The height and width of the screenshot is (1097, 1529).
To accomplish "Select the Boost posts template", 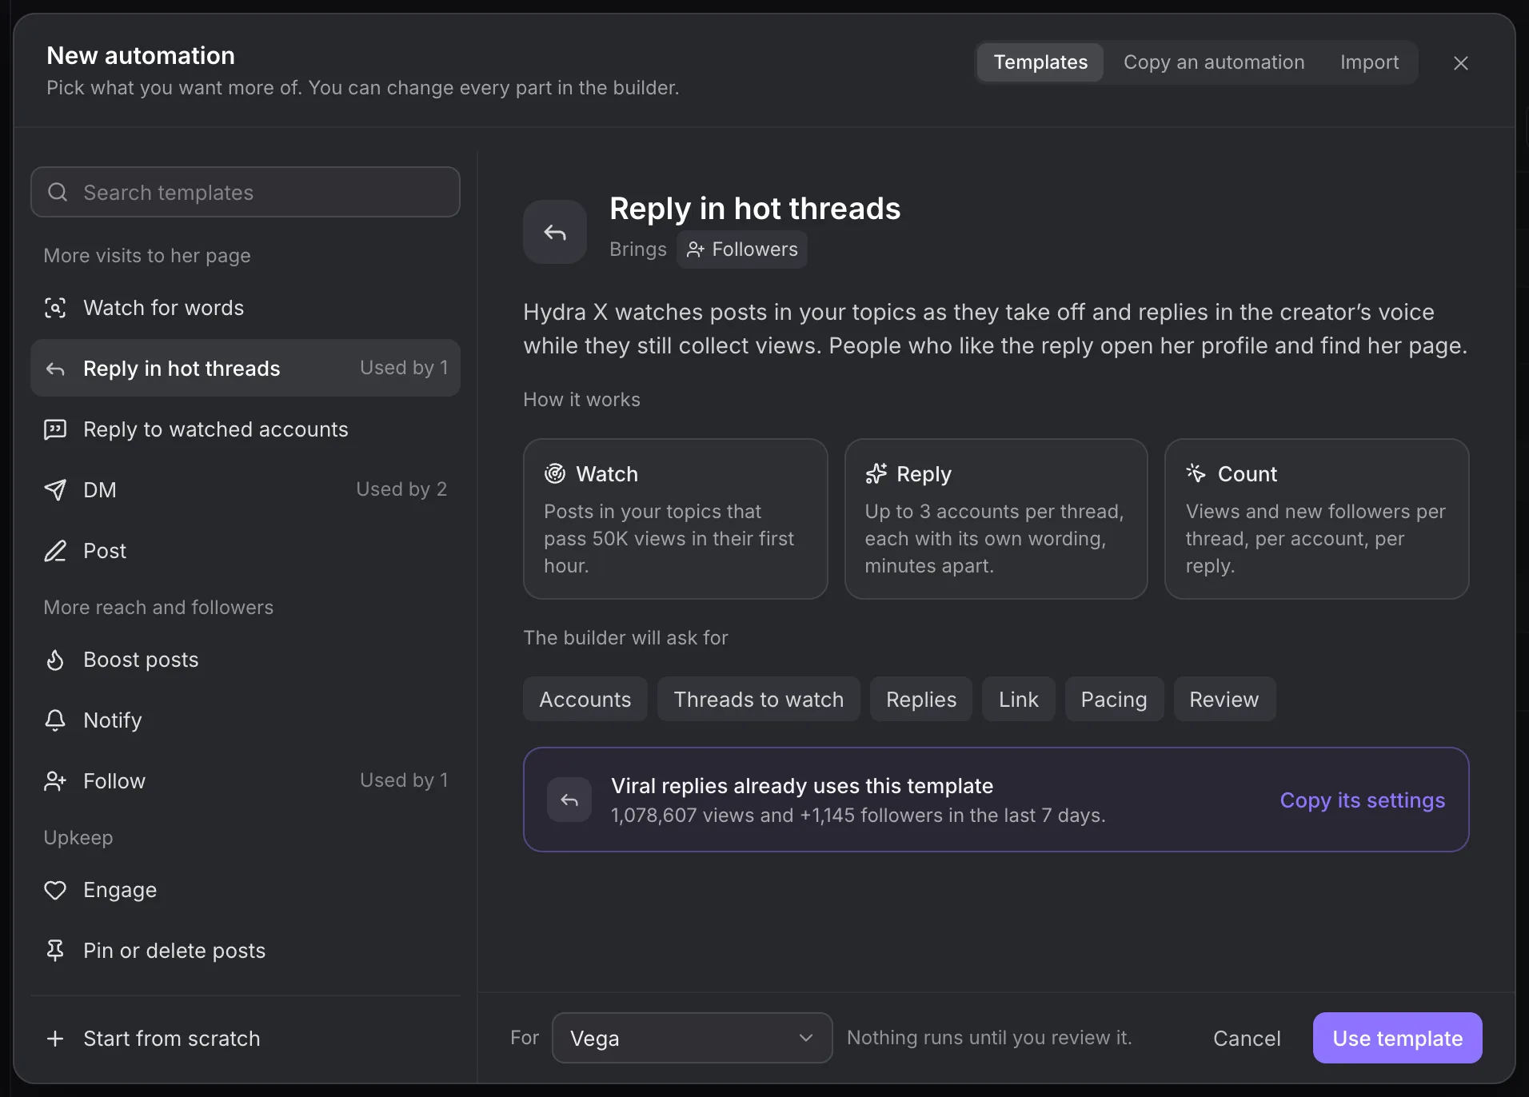I will point(246,660).
